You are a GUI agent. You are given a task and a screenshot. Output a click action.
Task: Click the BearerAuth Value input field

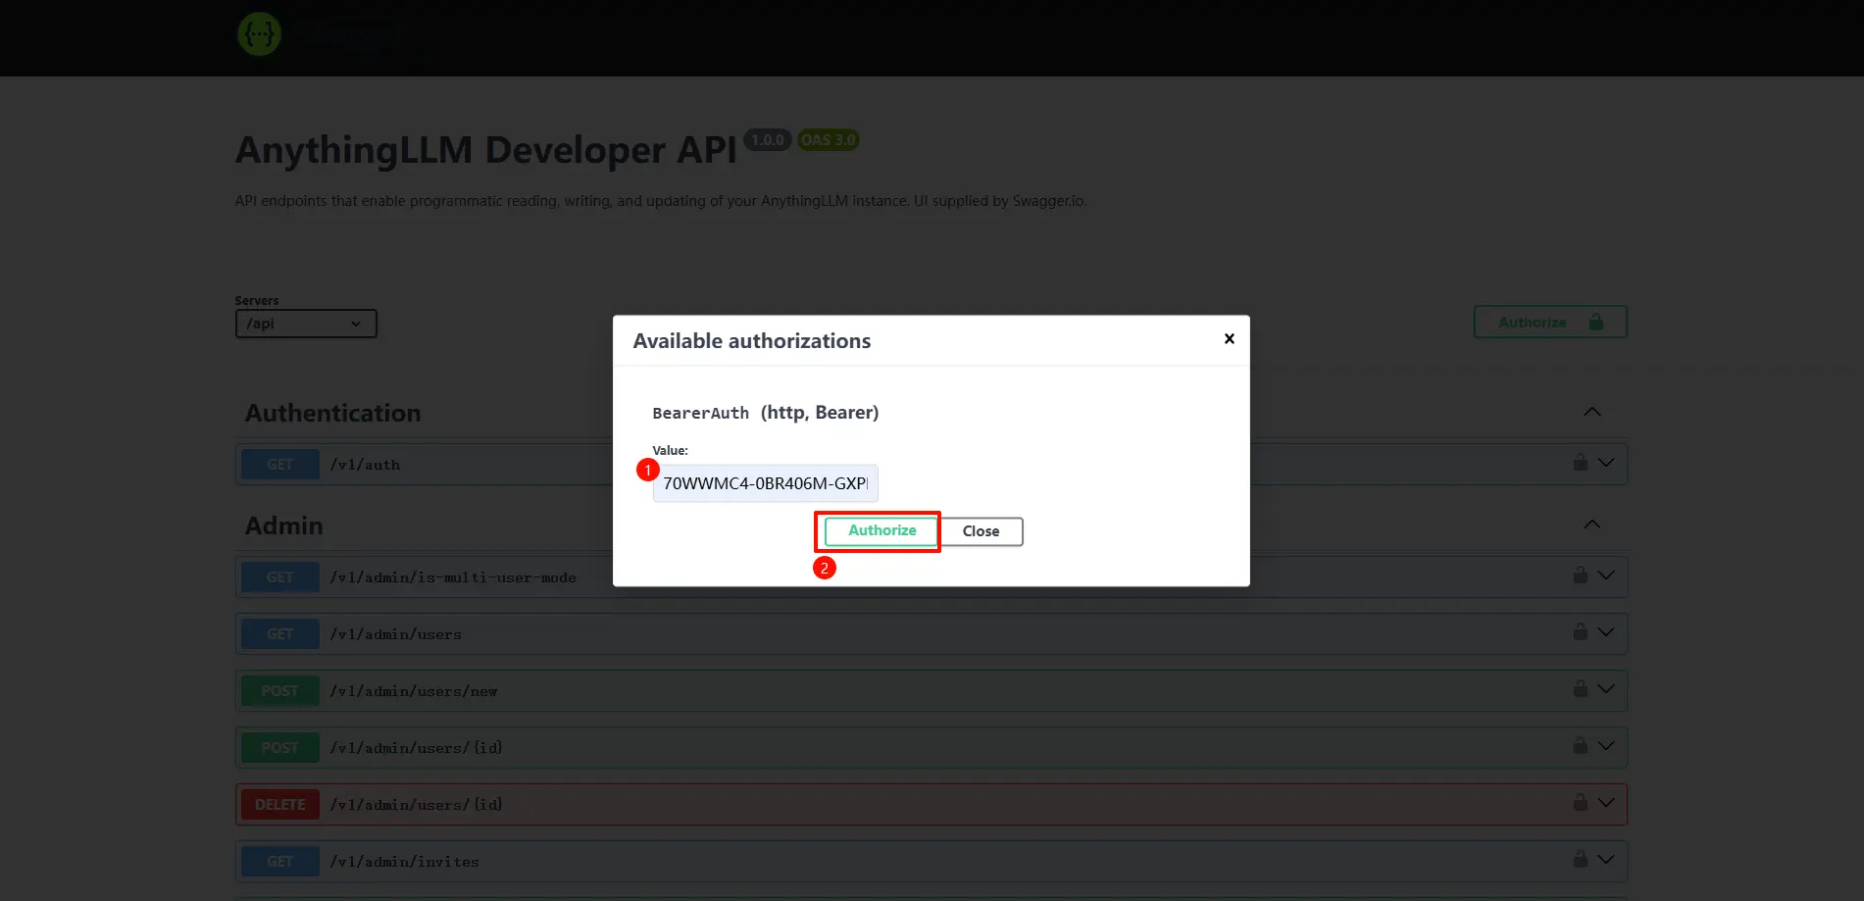click(765, 483)
